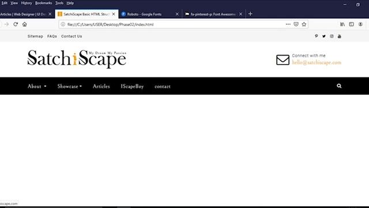Screen dimensions: 369x208
Task: Open the page actions three-dot menu
Action: [288, 24]
